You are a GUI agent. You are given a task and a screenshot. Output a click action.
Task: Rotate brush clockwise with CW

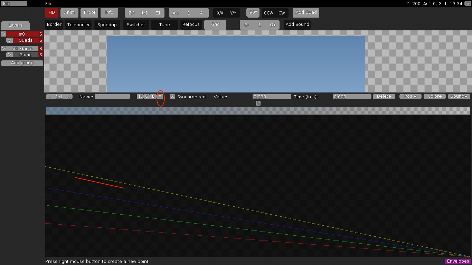pyautogui.click(x=282, y=13)
